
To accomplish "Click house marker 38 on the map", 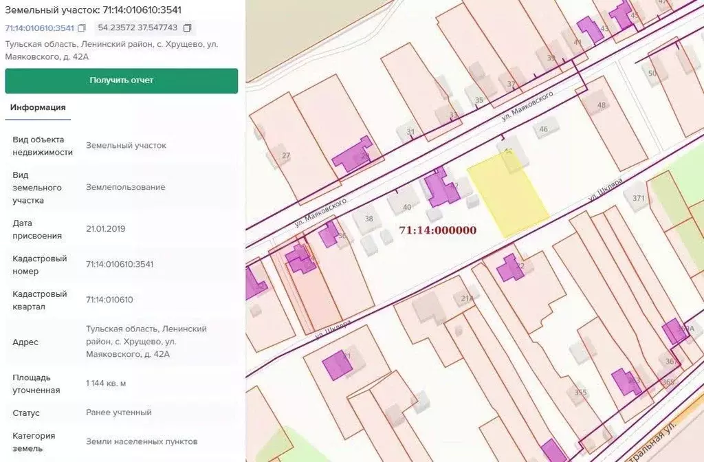I will click(369, 219).
